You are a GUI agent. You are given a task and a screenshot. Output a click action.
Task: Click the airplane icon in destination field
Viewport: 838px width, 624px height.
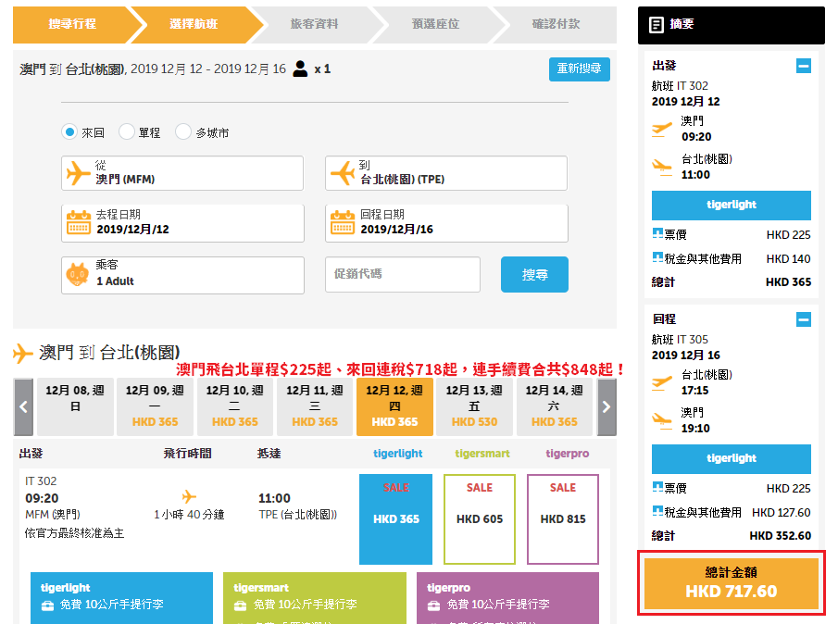(x=343, y=173)
